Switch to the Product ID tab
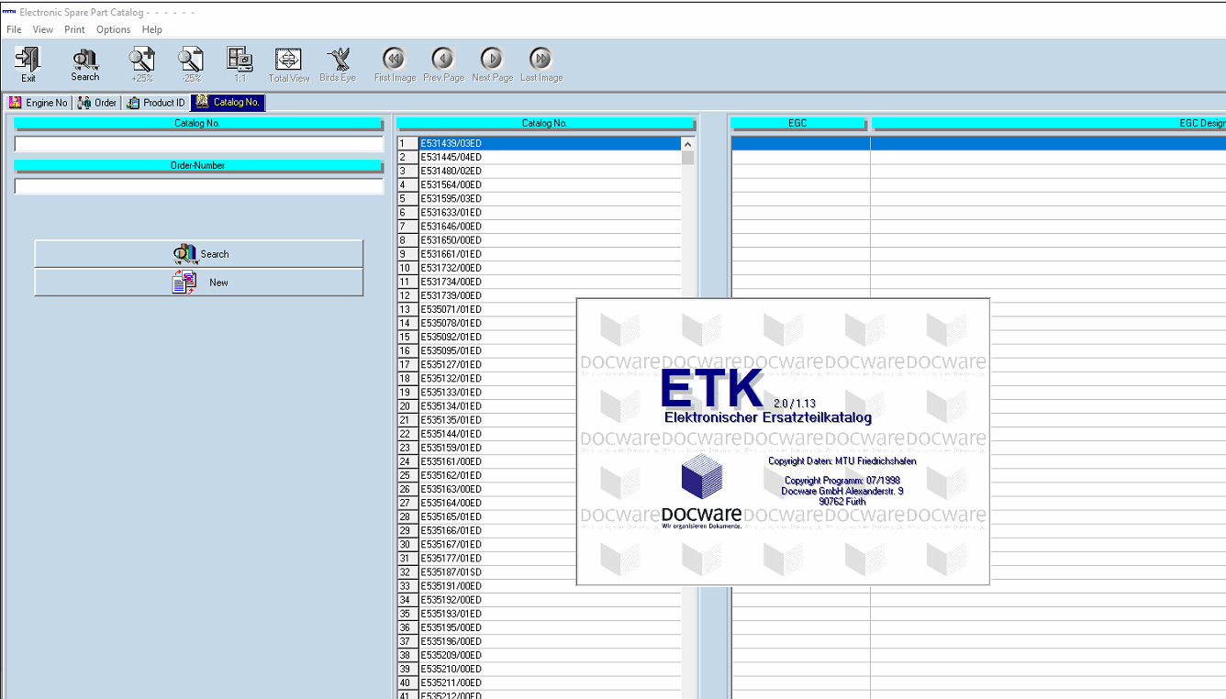Image resolution: width=1226 pixels, height=699 pixels. pos(156,103)
